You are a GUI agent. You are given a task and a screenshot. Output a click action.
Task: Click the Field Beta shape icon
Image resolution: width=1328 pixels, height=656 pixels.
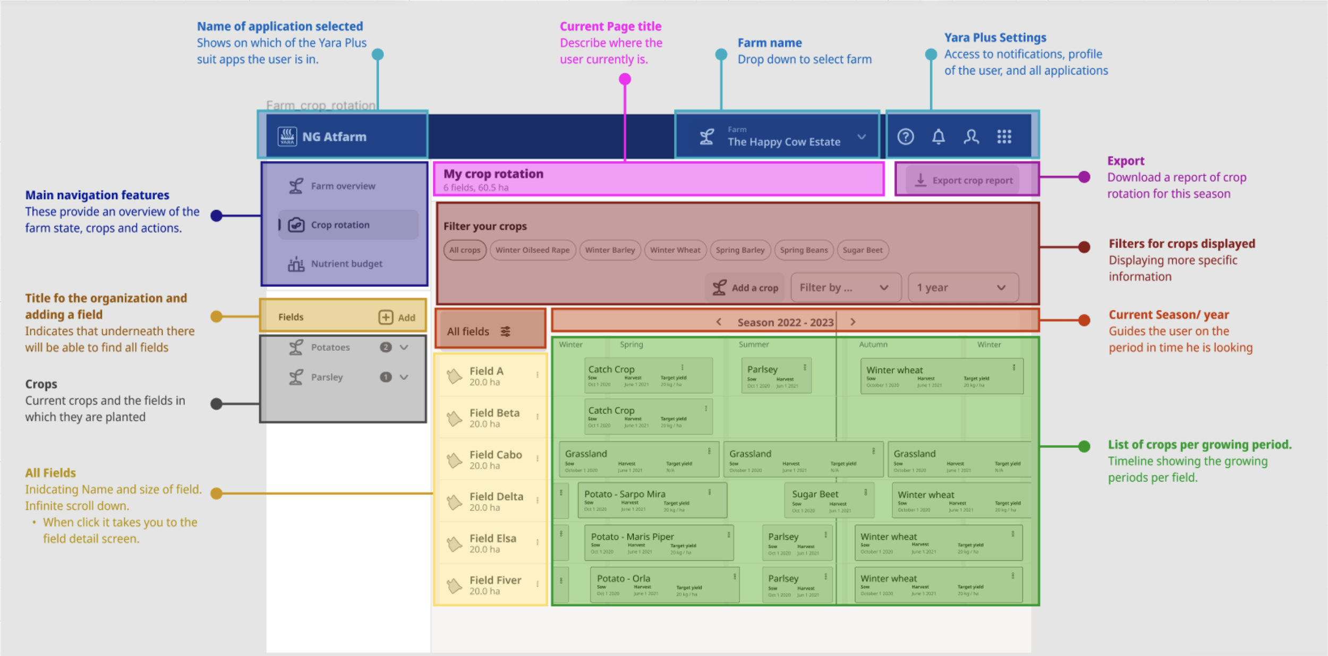454,418
